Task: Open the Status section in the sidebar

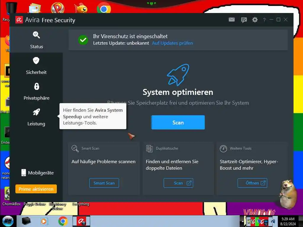Action: tap(36, 40)
